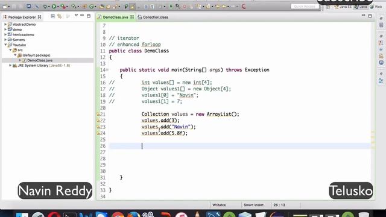Expand JRE System Library node
Viewport: 386px width, 217px height.
10,66
